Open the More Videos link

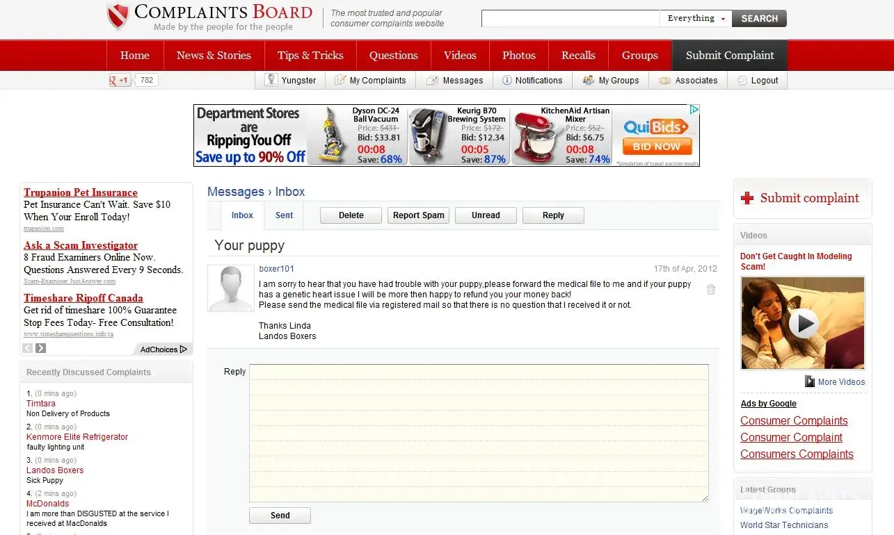click(x=840, y=382)
